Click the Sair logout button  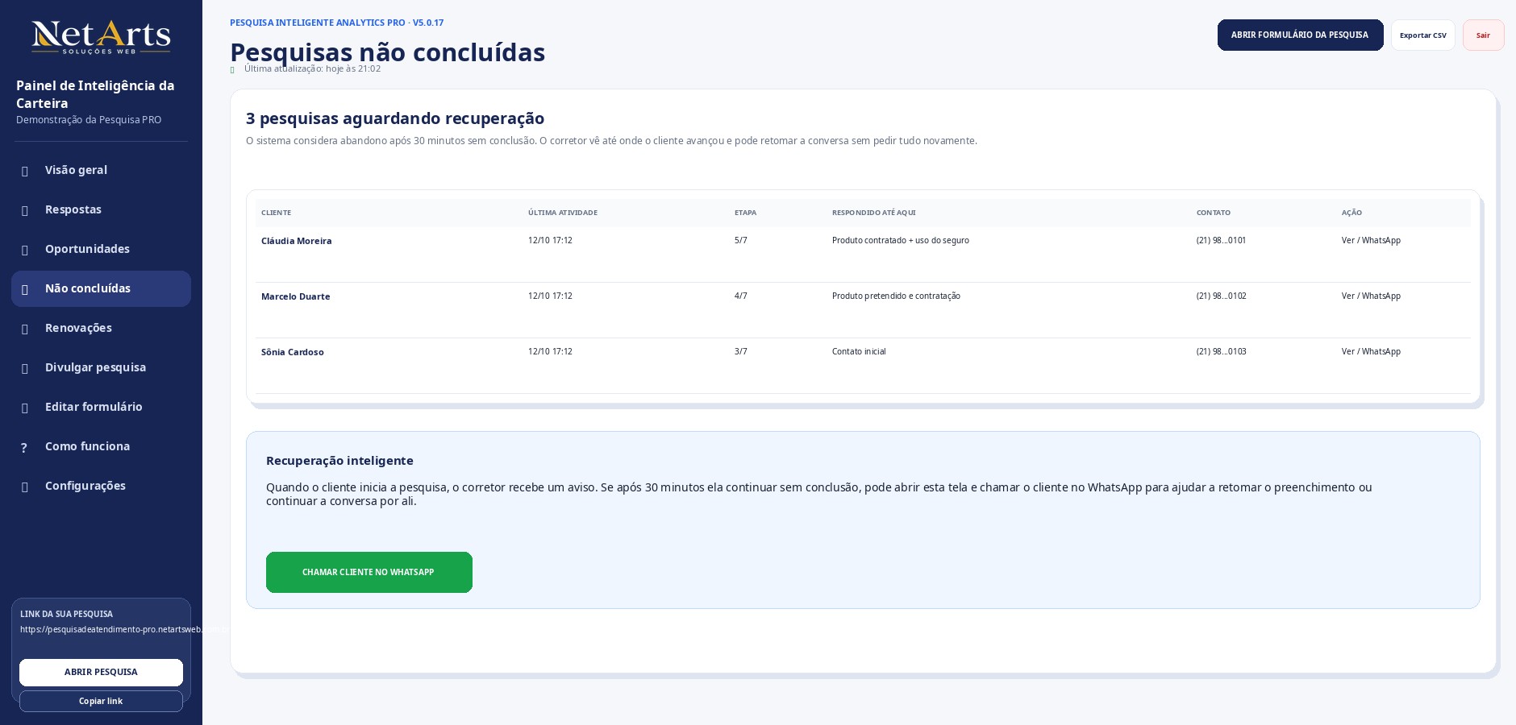tap(1483, 35)
